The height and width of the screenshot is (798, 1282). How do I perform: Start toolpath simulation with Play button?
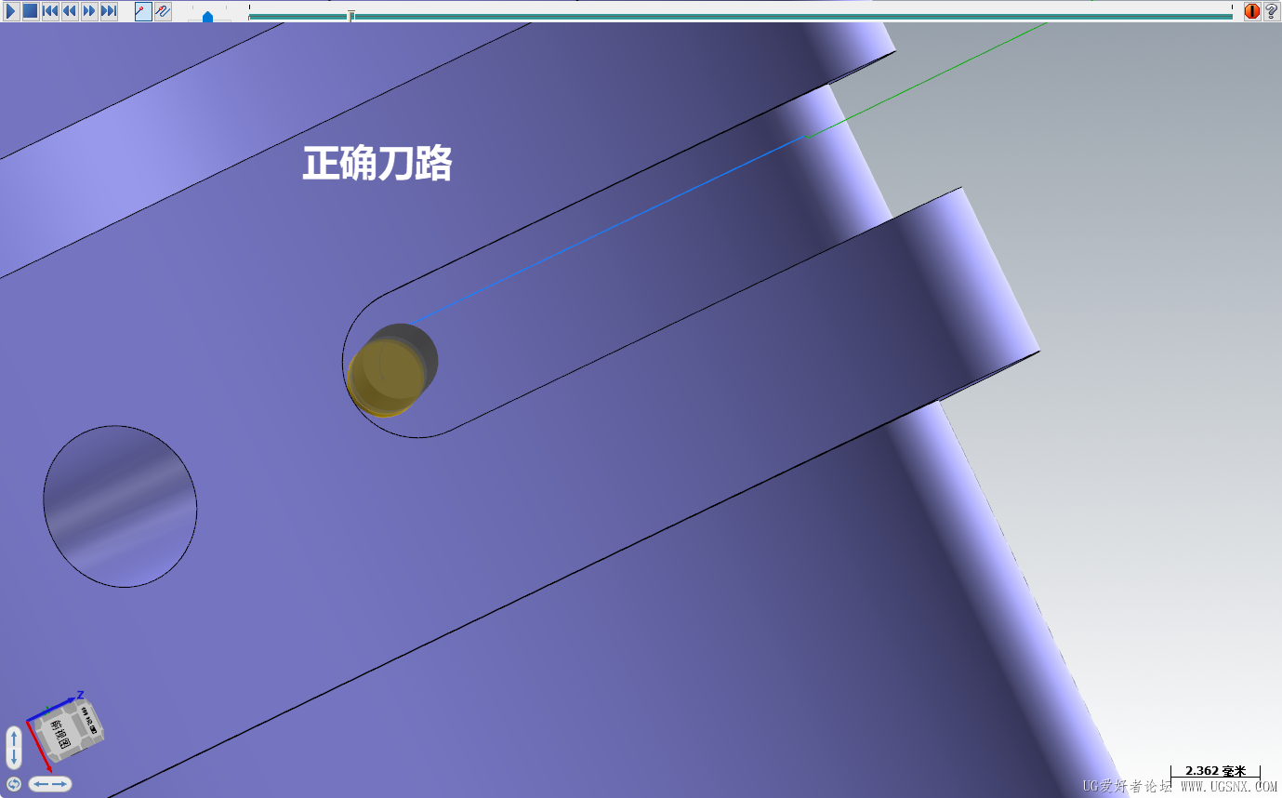click(11, 11)
